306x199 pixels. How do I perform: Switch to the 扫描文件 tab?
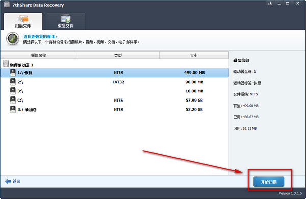pyautogui.click(x=23, y=21)
